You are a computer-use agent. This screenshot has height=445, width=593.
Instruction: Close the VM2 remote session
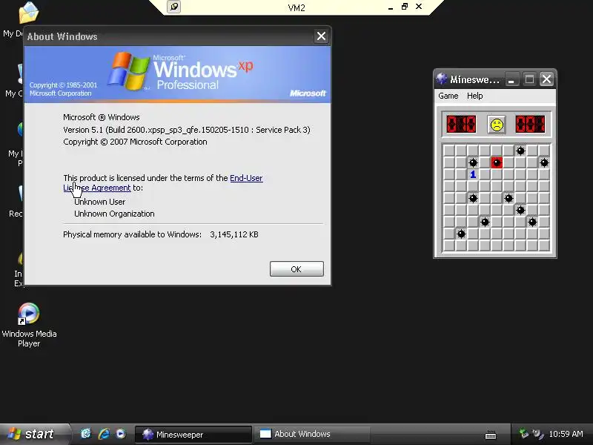pos(419,7)
